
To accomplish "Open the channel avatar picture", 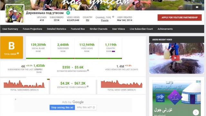I will pos(14,14).
